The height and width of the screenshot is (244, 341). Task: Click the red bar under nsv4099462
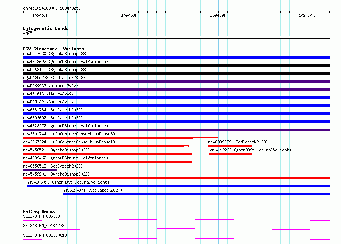tap(107, 162)
